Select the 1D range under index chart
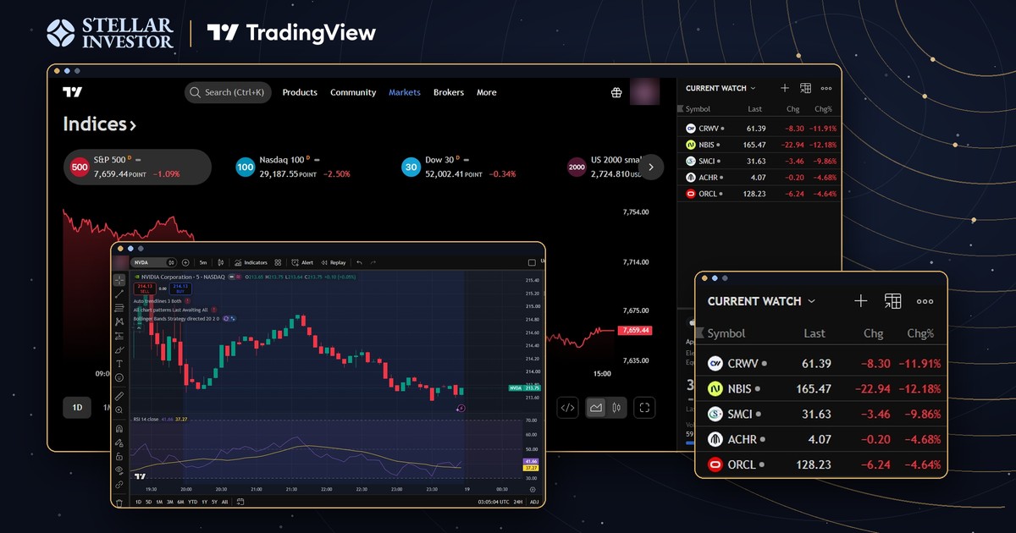Screen dimensions: 1016x533 tap(77, 407)
